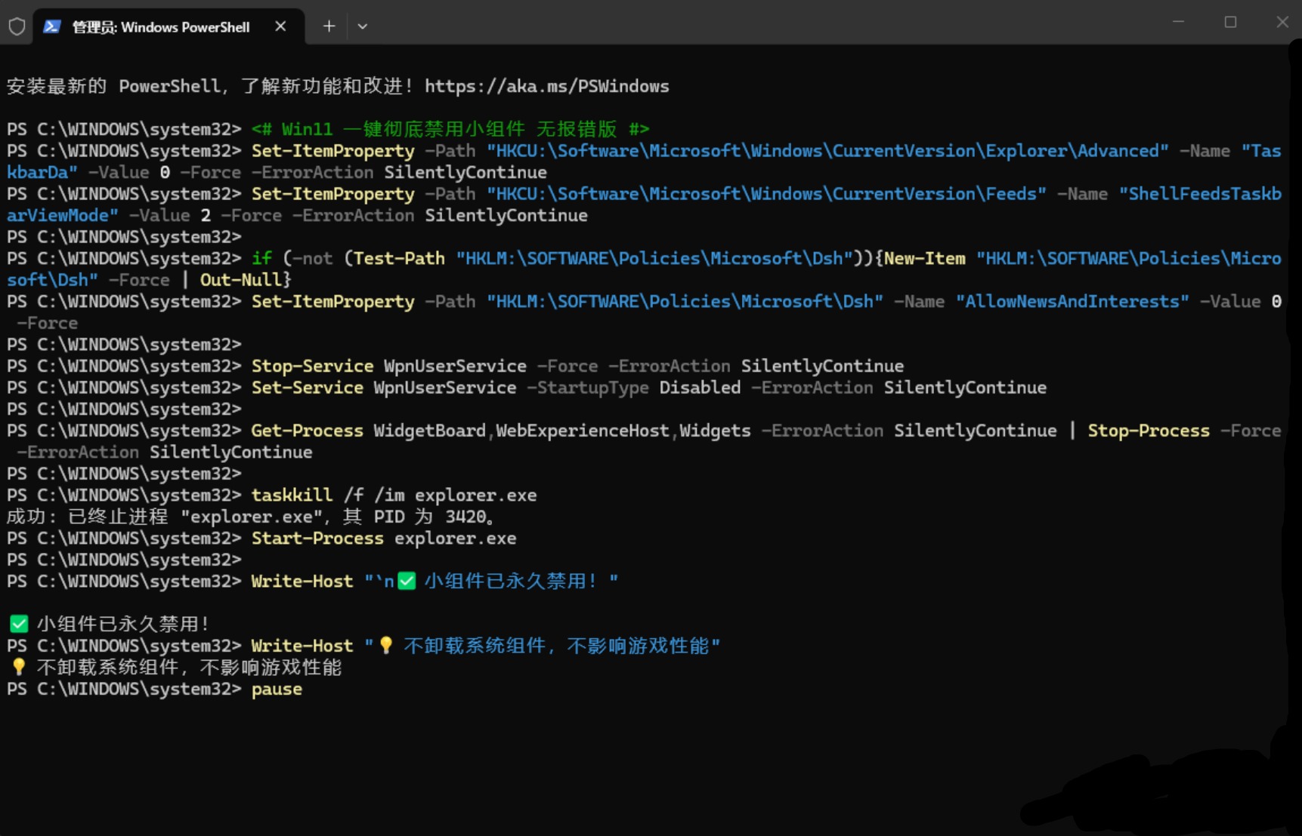Screen dimensions: 1302x836
Task: Maximize the terminal window
Action: (x=1230, y=22)
